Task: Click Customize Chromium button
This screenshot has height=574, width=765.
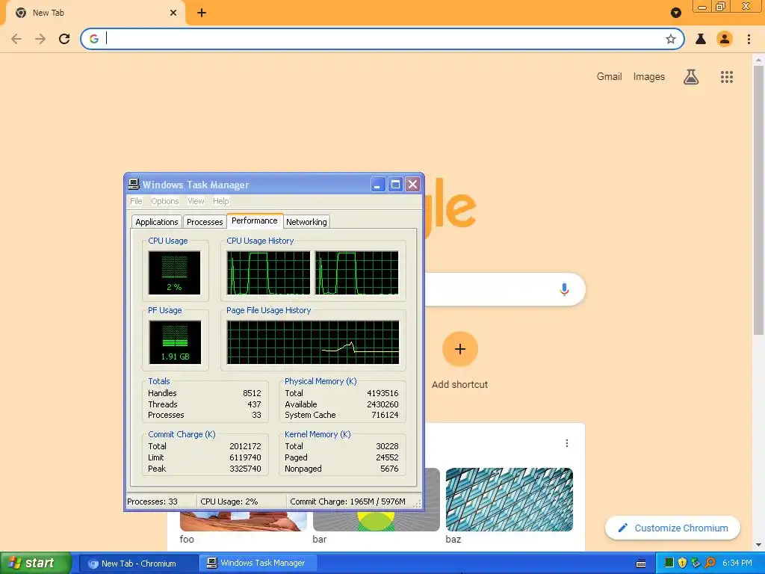Action: [673, 528]
